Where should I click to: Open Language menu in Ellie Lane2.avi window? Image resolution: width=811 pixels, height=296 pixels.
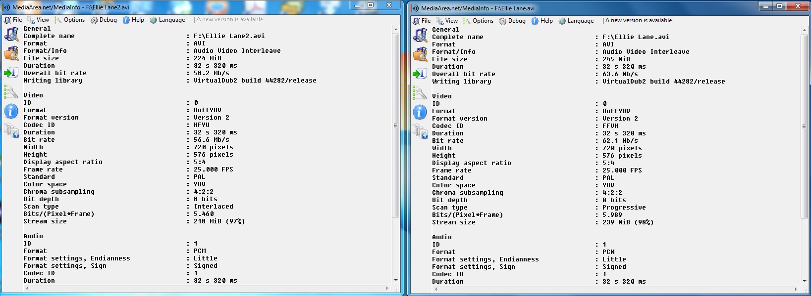(167, 20)
